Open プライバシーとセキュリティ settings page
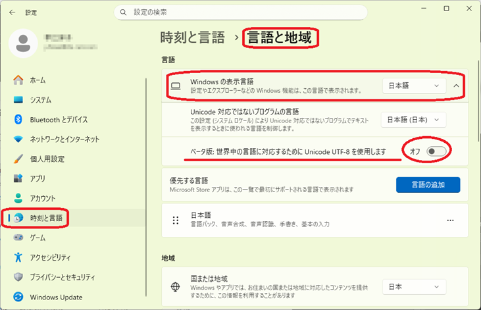The image size is (481, 310). point(63,277)
